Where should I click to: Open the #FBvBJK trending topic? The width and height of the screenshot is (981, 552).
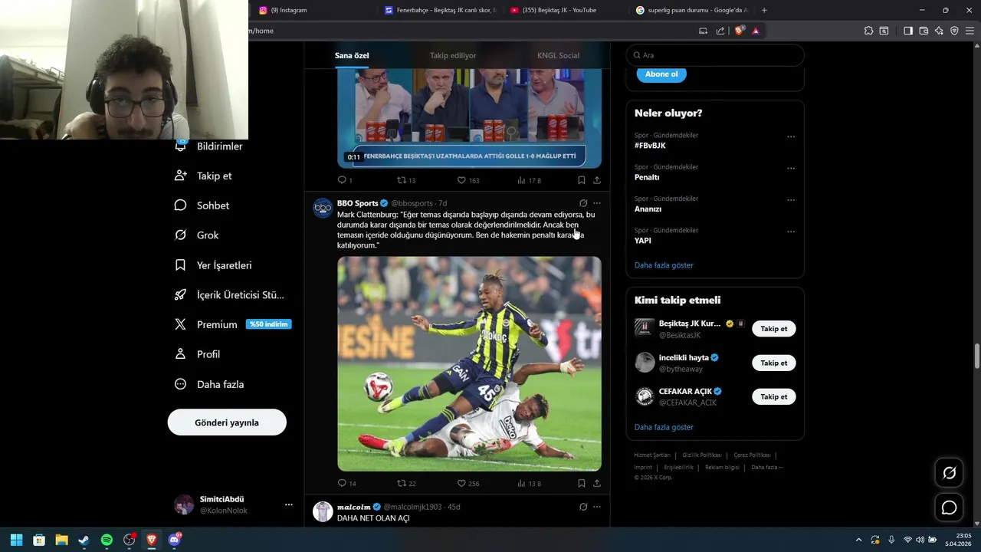[650, 146]
